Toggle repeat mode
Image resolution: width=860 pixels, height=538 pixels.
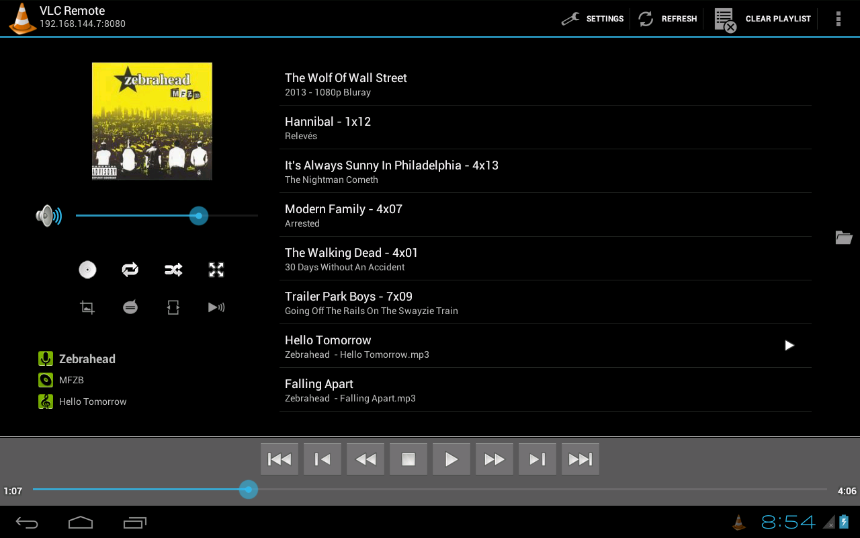(130, 270)
